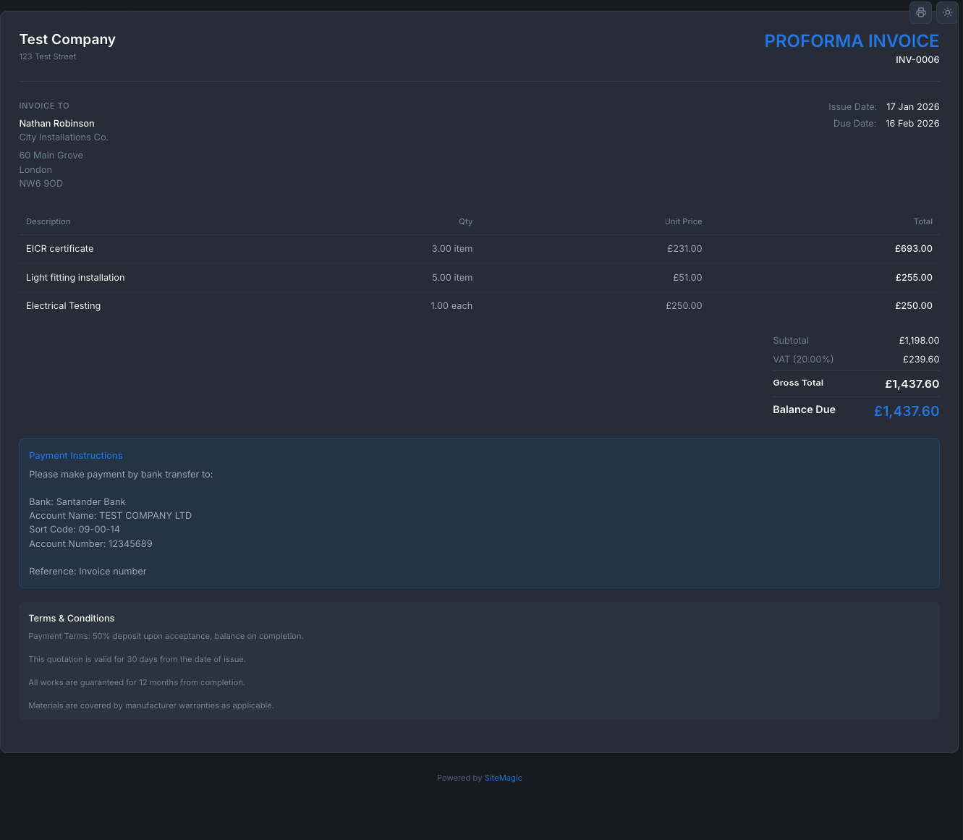
Task: Select the Gross Total value
Action: (x=912, y=383)
